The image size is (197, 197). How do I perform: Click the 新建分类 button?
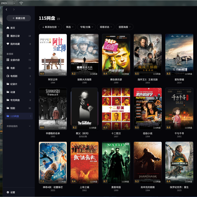tap(18, 18)
